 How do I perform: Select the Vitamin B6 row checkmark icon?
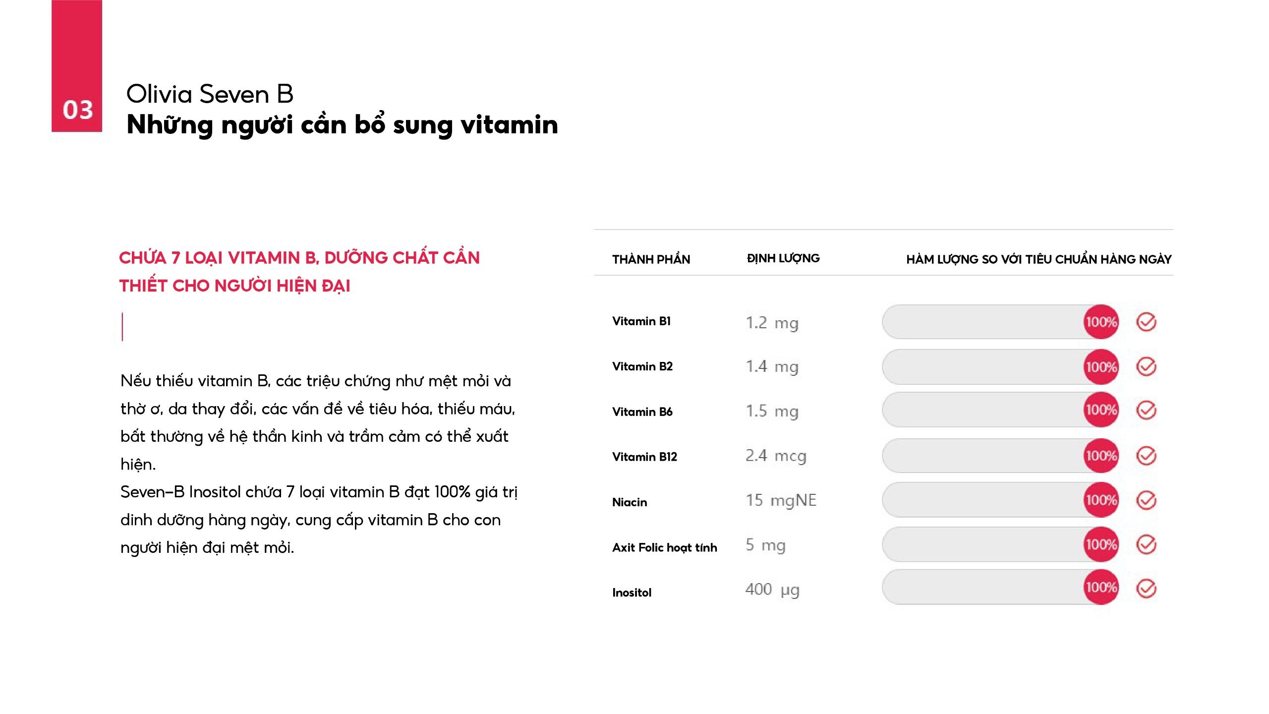(x=1146, y=410)
